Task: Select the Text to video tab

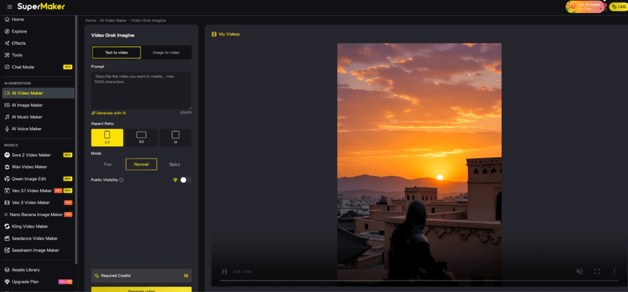Action: click(x=117, y=53)
